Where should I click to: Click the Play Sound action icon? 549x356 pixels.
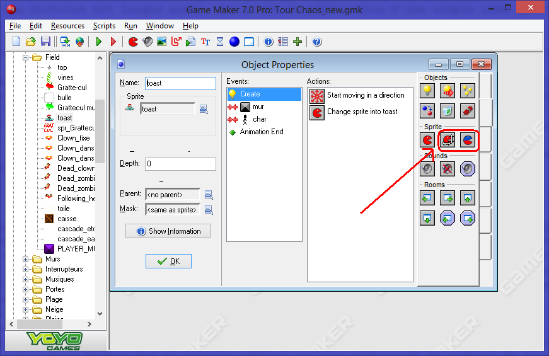click(x=428, y=169)
